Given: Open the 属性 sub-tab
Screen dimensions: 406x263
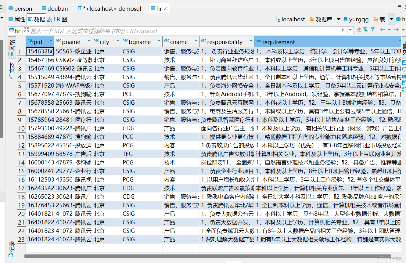Looking at the screenshot, I should click(17, 20).
